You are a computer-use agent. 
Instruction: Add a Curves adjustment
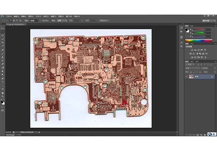(198, 50)
